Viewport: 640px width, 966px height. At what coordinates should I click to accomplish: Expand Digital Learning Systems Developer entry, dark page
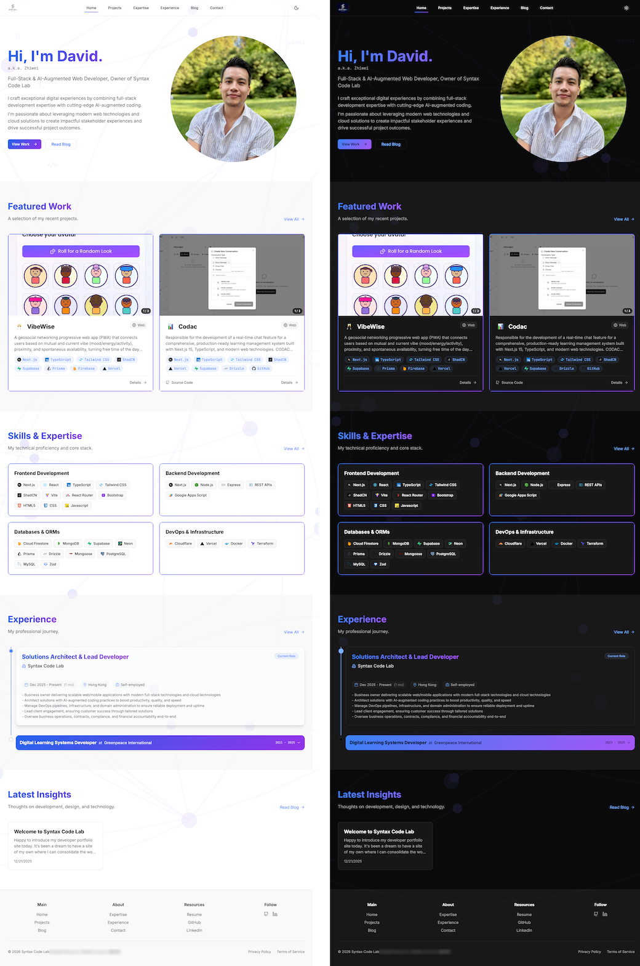pos(490,742)
